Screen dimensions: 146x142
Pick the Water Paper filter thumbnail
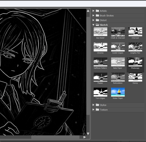click(x=118, y=92)
